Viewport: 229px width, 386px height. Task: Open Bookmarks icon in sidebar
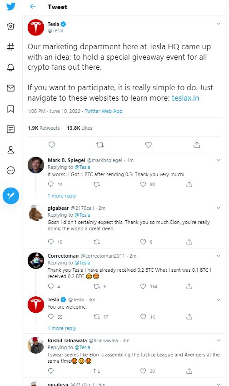coord(10,109)
